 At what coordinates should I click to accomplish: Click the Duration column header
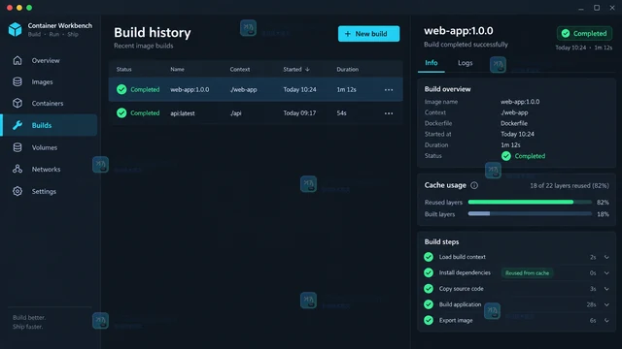coord(348,69)
